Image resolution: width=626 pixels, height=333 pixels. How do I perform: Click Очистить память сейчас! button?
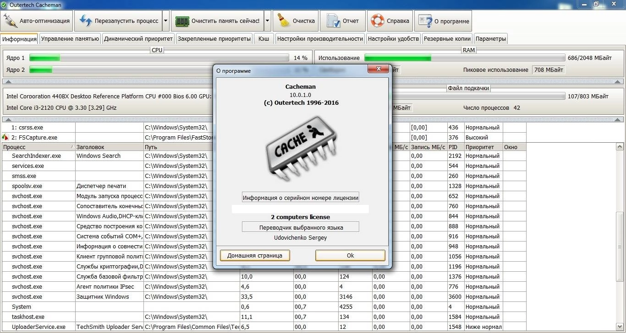point(217,21)
